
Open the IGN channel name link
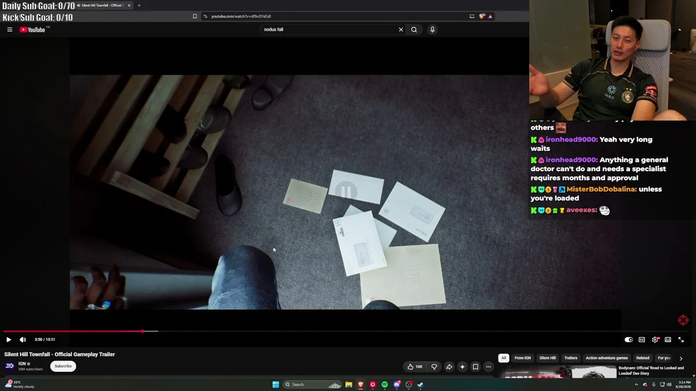click(22, 364)
